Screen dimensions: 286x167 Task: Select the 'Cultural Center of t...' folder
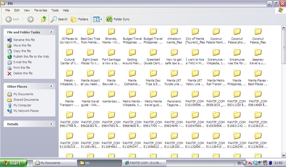(69, 57)
